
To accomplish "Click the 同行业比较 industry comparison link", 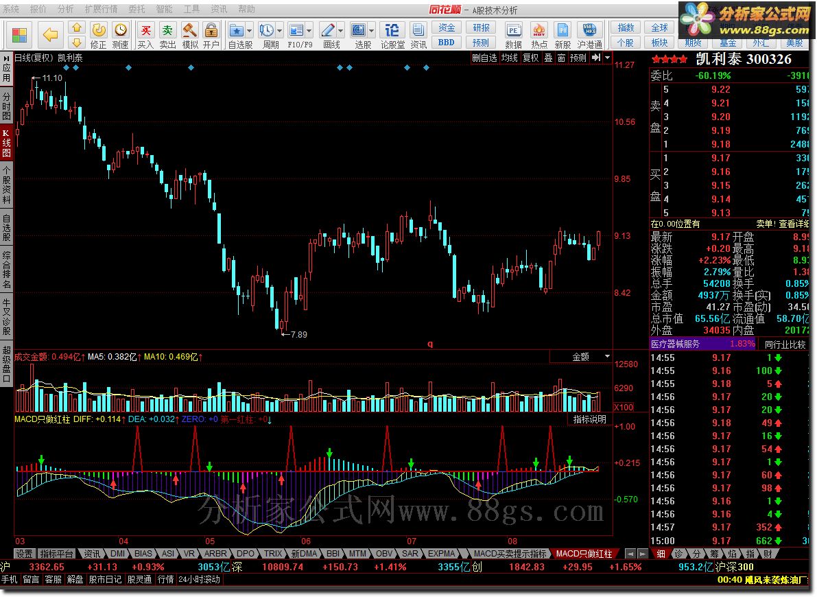I will pyautogui.click(x=785, y=344).
